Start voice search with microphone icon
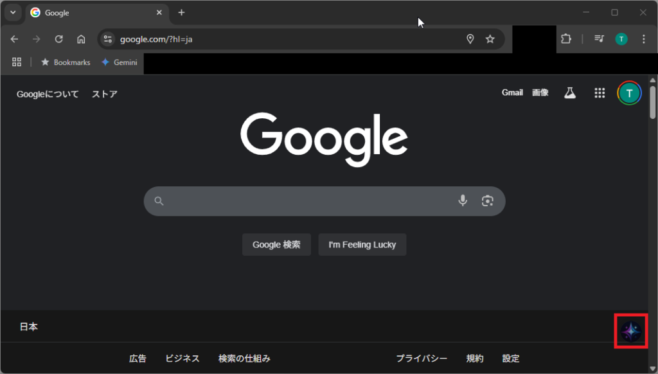Image resolution: width=658 pixels, height=374 pixels. point(463,200)
